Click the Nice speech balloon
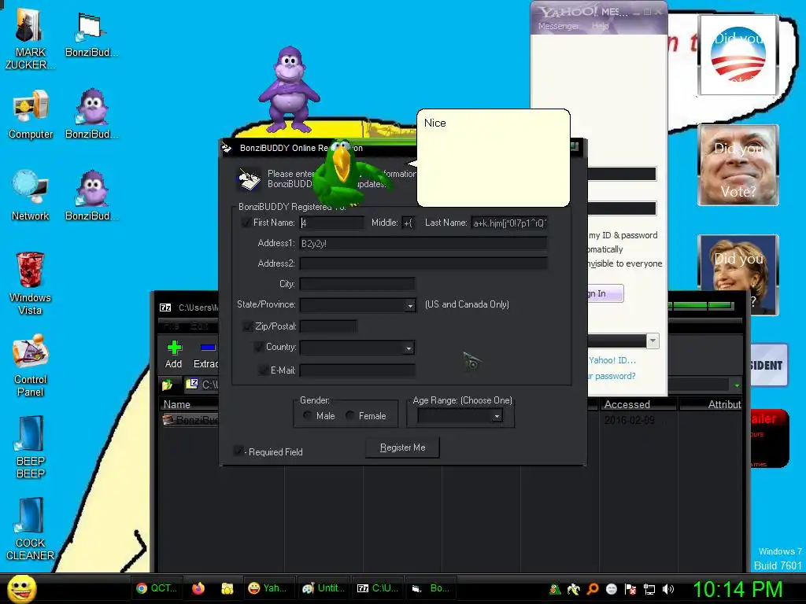Viewport: 806px width, 604px height. 493,157
